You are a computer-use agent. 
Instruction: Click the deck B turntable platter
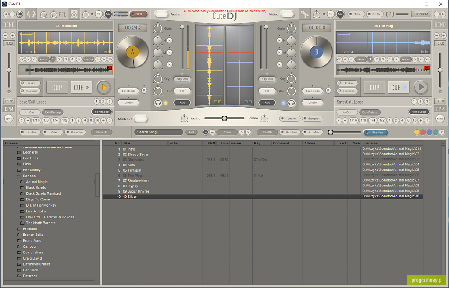click(x=317, y=52)
